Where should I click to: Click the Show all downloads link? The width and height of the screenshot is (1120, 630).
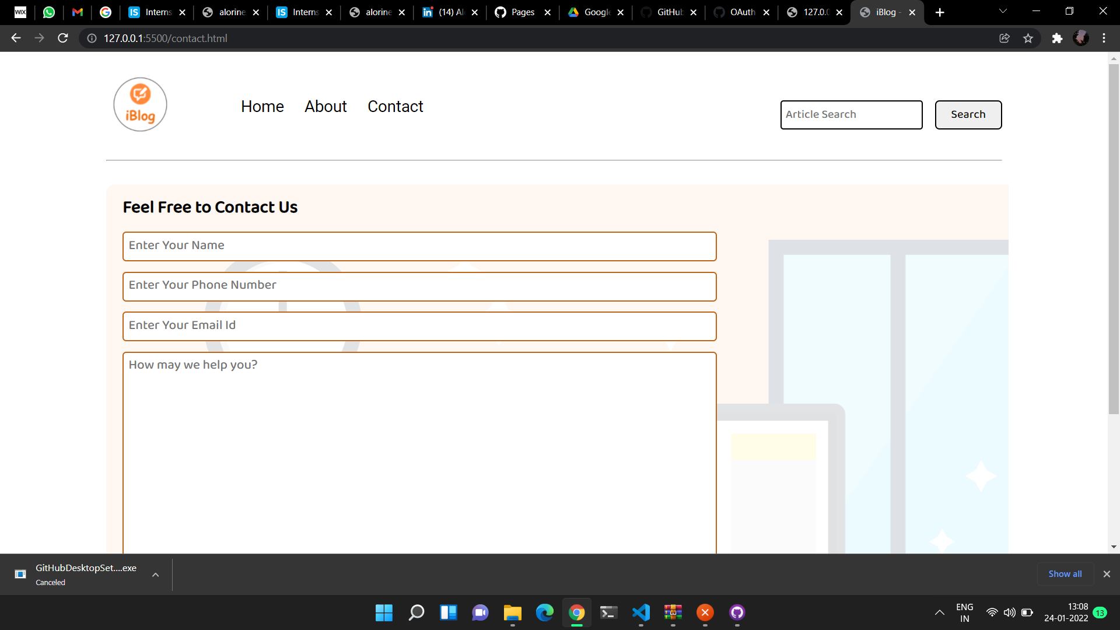click(1064, 573)
